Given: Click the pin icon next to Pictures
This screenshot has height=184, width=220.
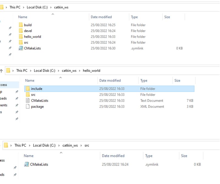Looking at the screenshot, I should (17, 111).
